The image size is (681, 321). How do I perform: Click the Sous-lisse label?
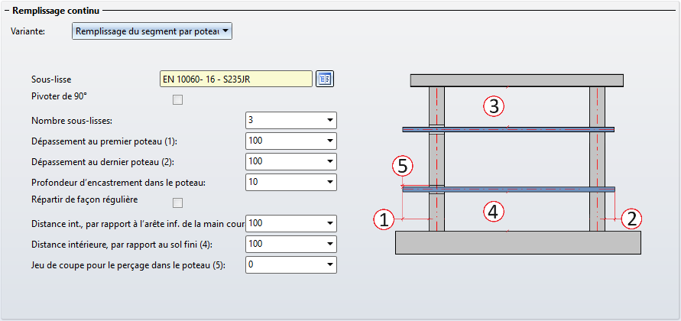click(x=51, y=79)
